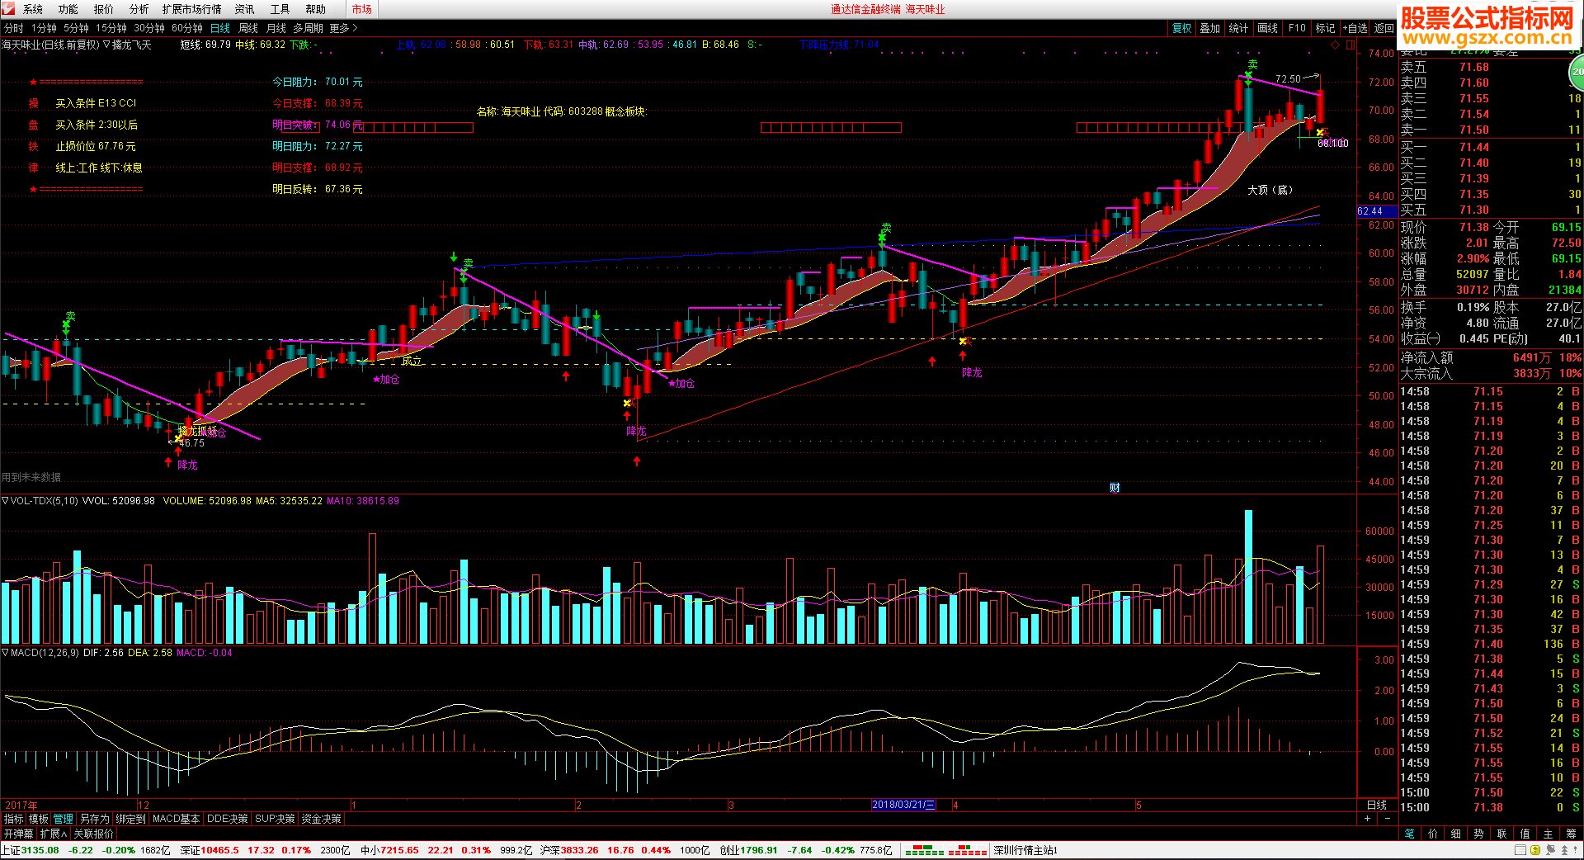The height and width of the screenshot is (860, 1584).
Task: Click the 叠加 overlay button
Action: 1210,28
